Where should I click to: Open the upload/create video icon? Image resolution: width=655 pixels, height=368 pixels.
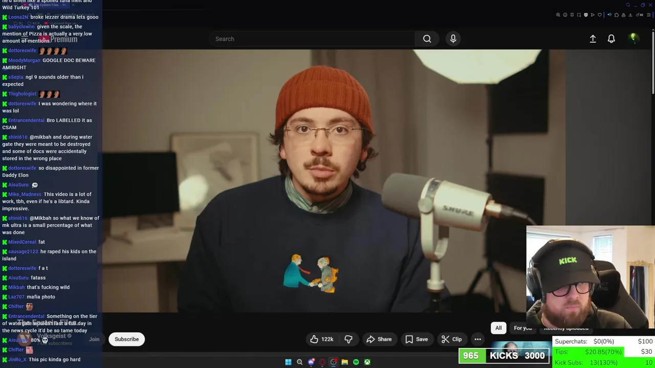(593, 39)
